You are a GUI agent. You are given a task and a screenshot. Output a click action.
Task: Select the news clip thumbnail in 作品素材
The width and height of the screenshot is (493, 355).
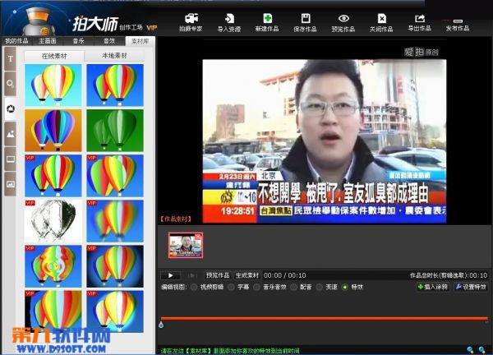click(186, 245)
